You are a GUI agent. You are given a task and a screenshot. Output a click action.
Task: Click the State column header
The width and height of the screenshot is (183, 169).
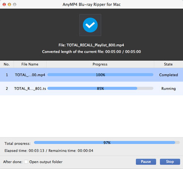point(168,64)
